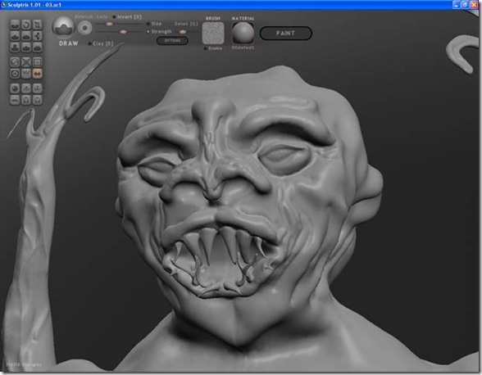Select the Smooth tool icon
Image resolution: width=482 pixels, height=375 pixels.
26,47
